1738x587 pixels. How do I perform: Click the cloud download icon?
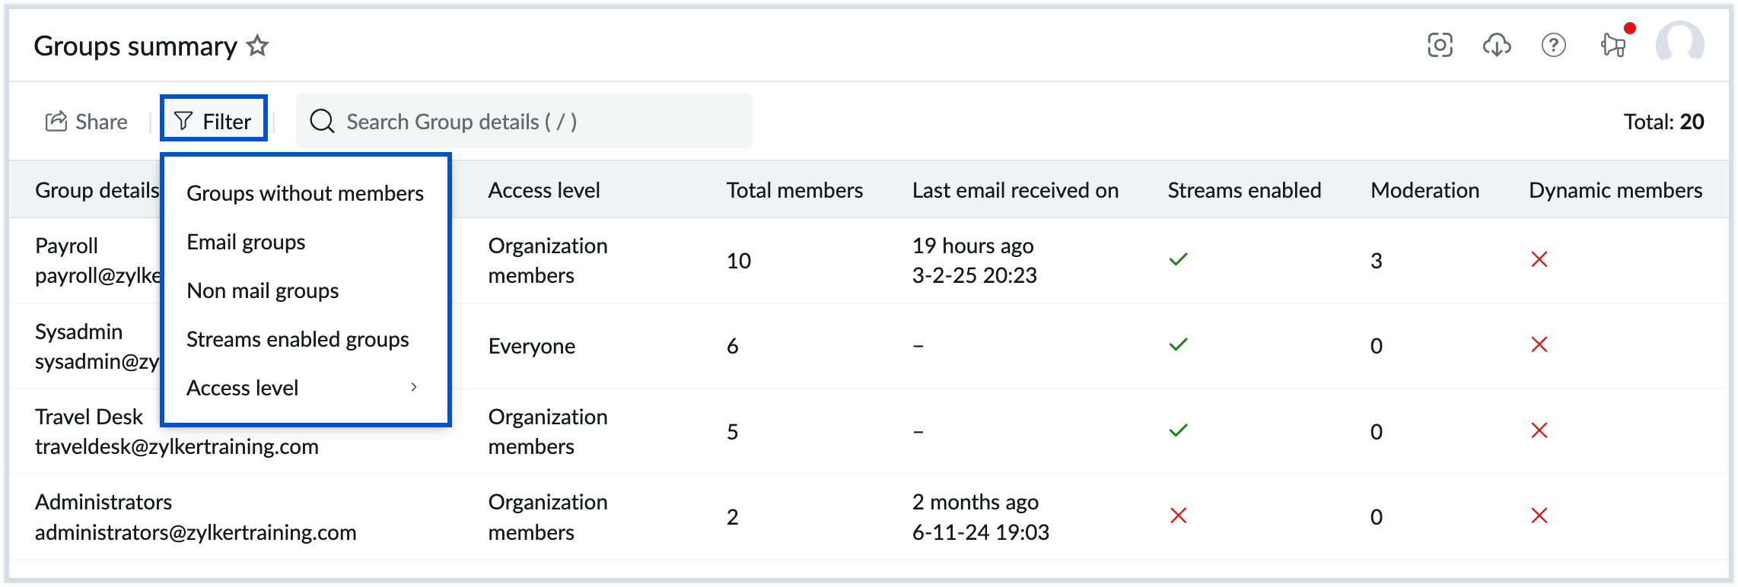point(1497,46)
